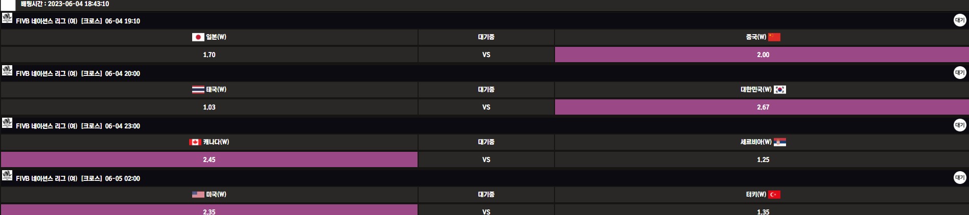Click the Japan flag icon
The height and width of the screenshot is (215, 969).
point(198,37)
